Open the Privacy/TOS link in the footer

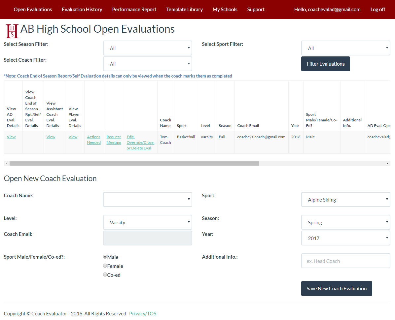click(143, 314)
